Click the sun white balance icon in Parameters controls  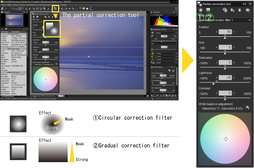coord(152,53)
